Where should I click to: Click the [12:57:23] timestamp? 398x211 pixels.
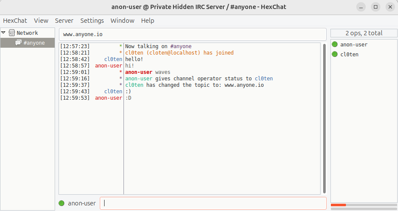pyautogui.click(x=75, y=46)
